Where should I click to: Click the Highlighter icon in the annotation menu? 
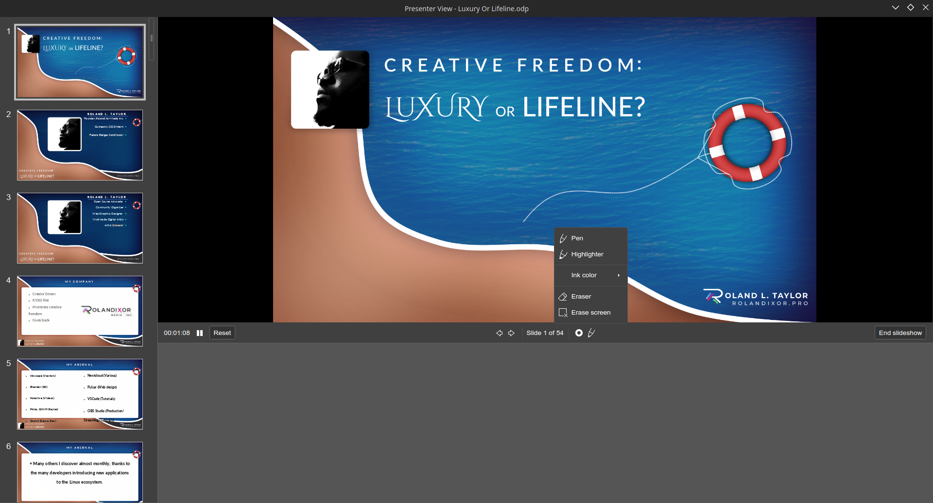pos(563,254)
